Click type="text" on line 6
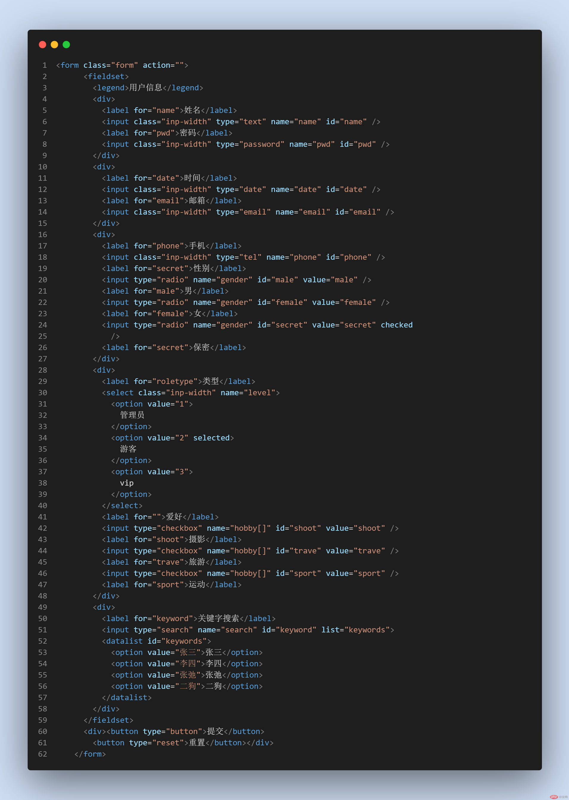 point(241,122)
